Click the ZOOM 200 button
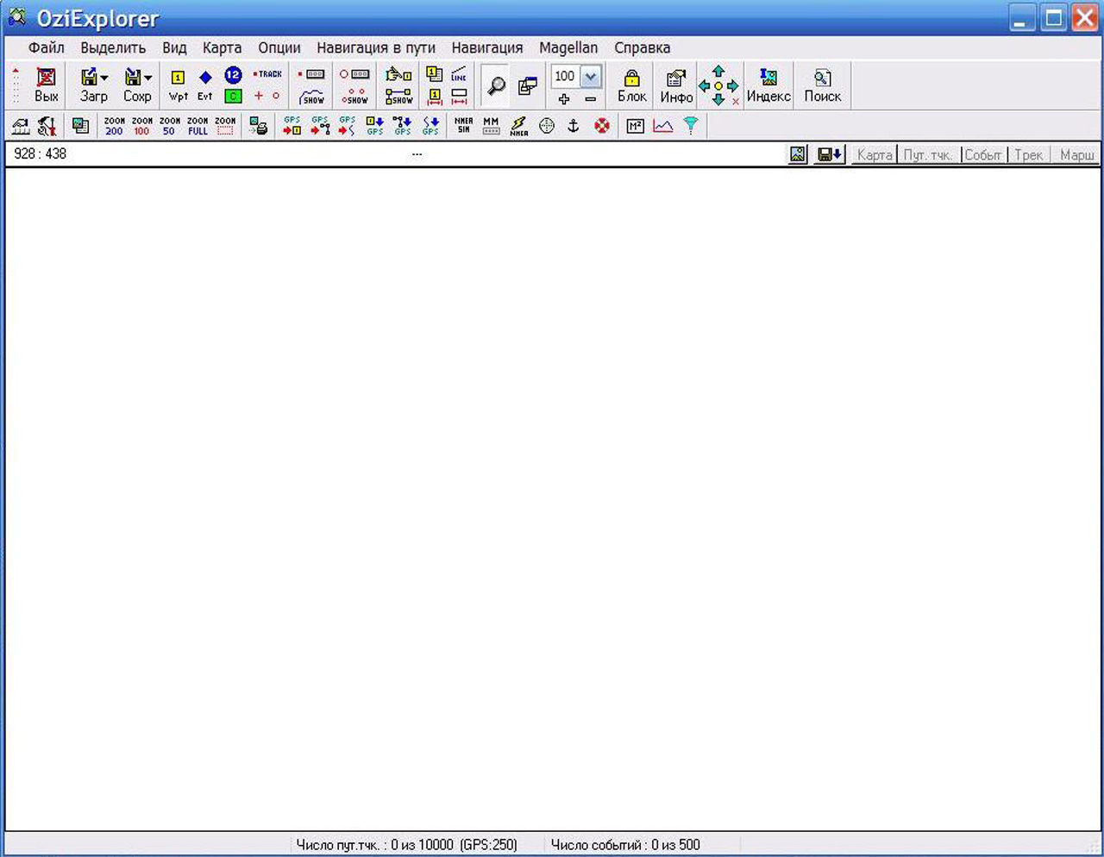This screenshot has height=857, width=1104. (x=114, y=126)
